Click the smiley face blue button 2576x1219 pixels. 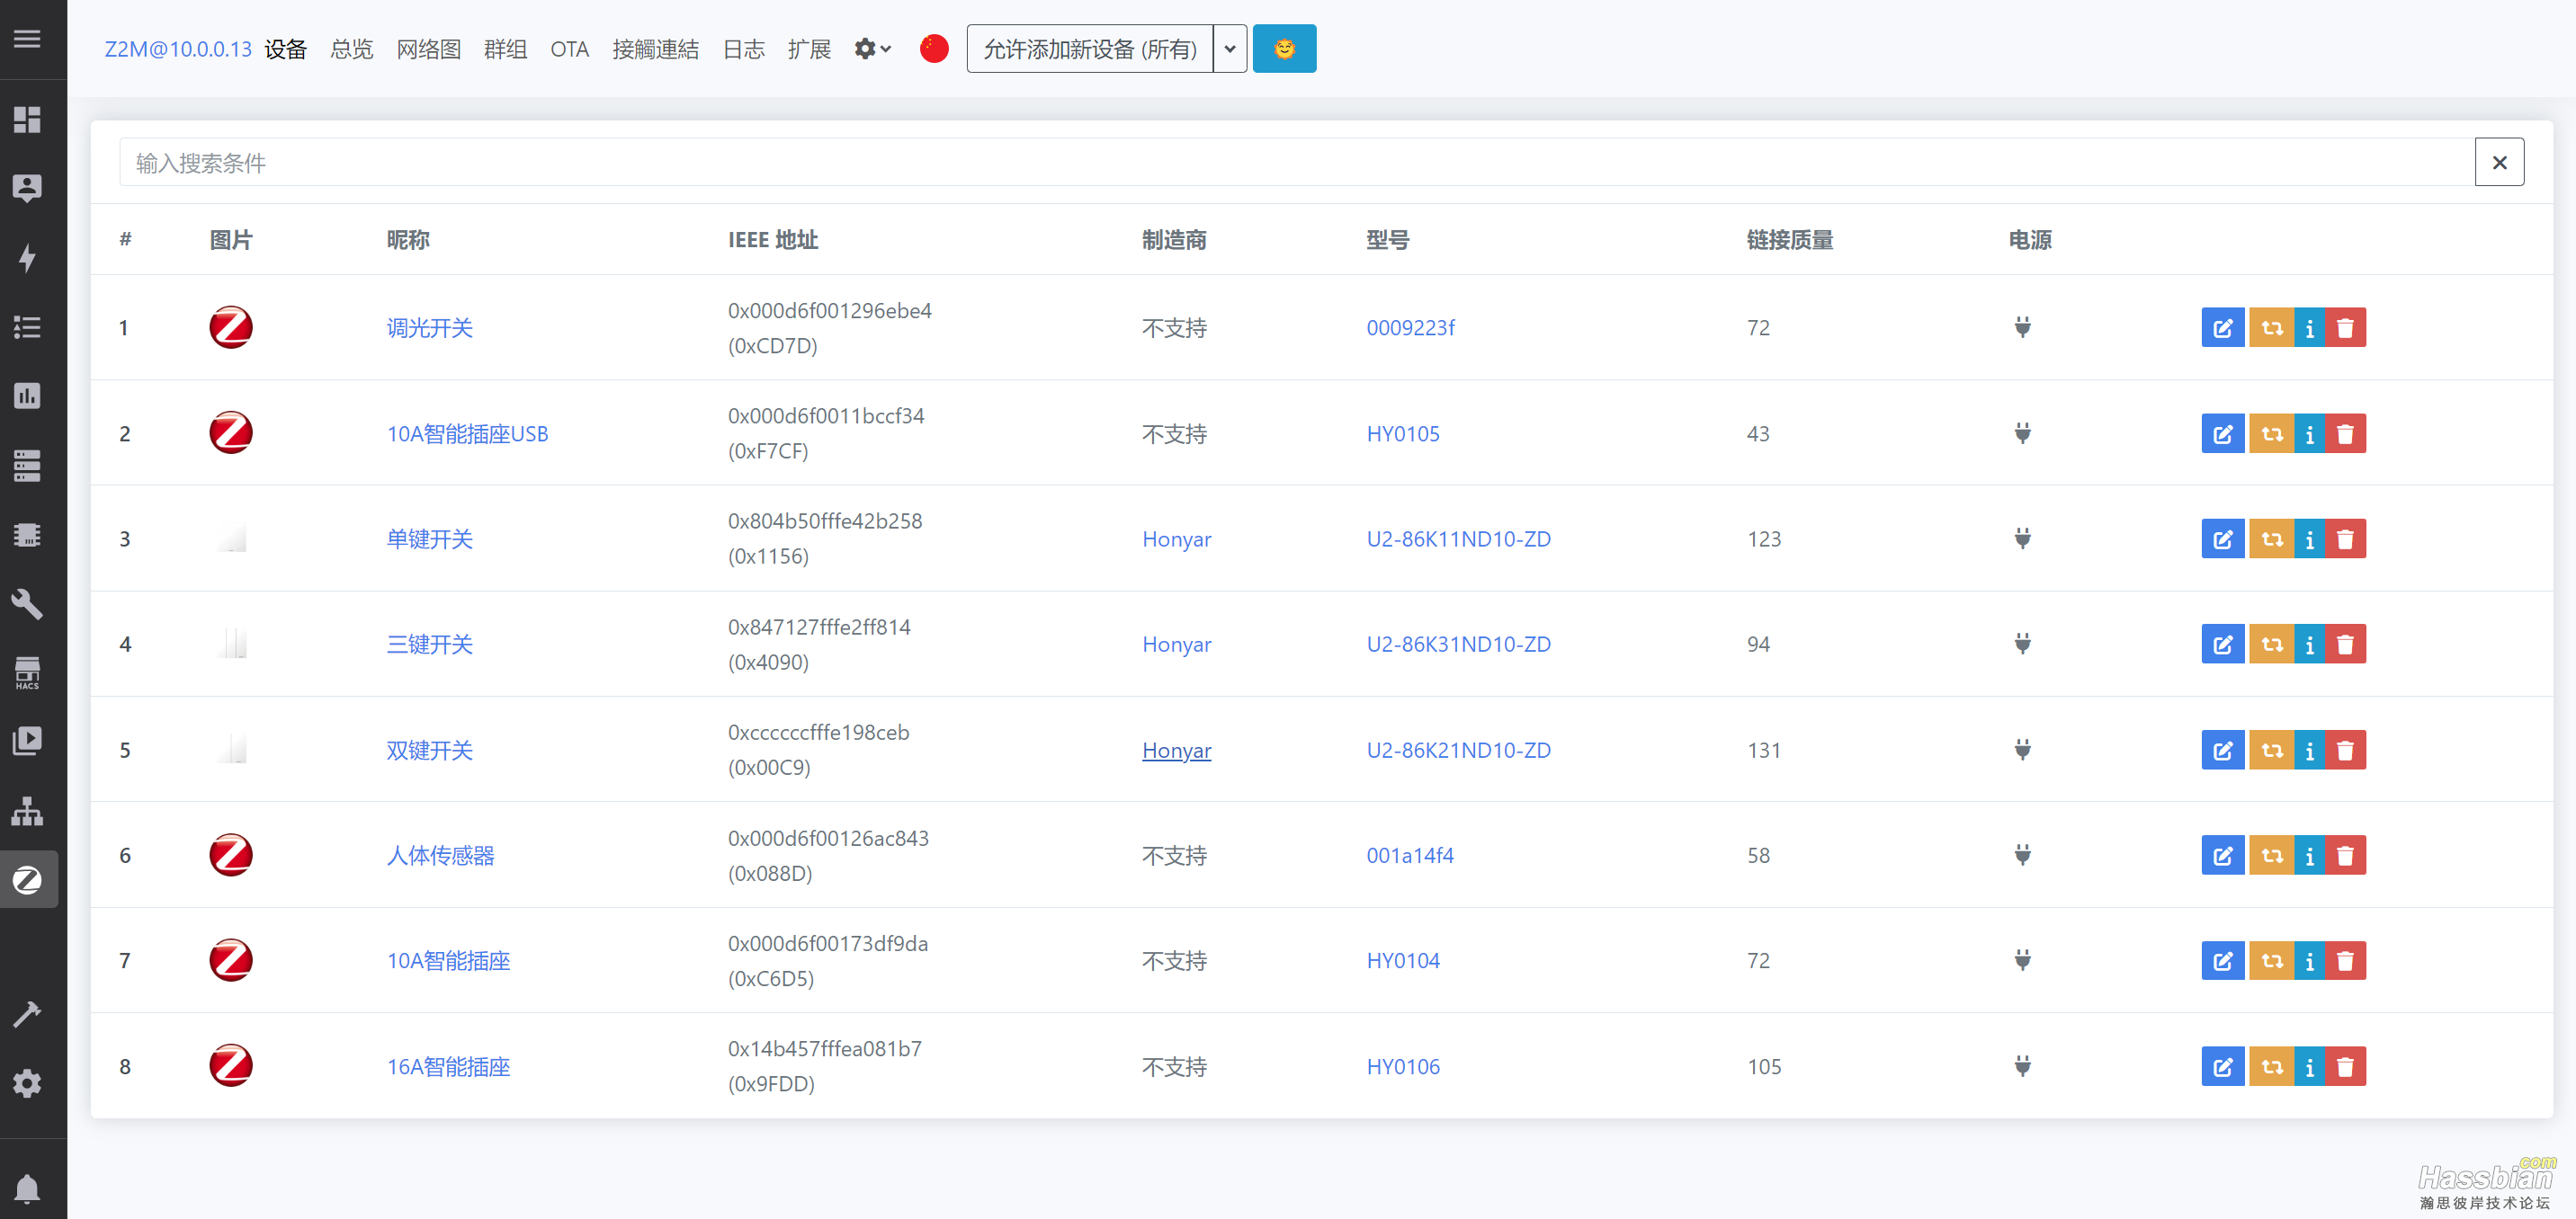click(1284, 49)
